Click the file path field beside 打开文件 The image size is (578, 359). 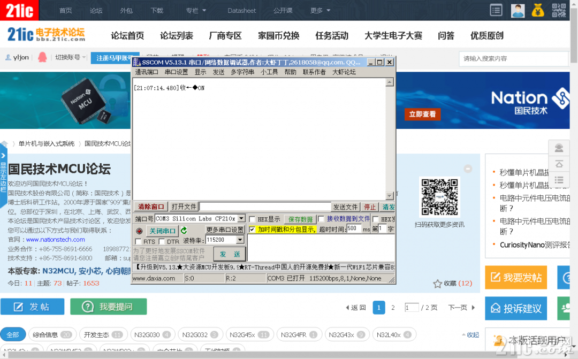click(265, 207)
